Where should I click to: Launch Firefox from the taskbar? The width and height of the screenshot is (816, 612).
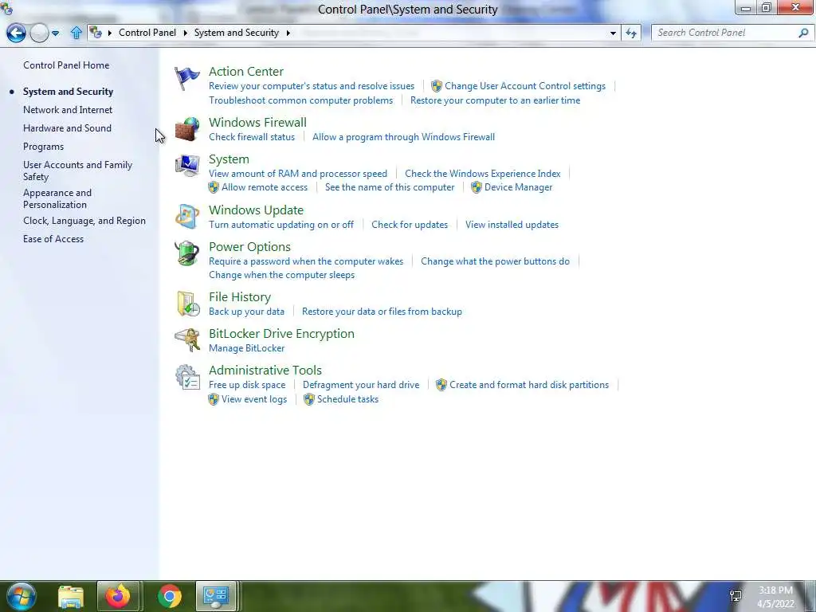(x=118, y=596)
